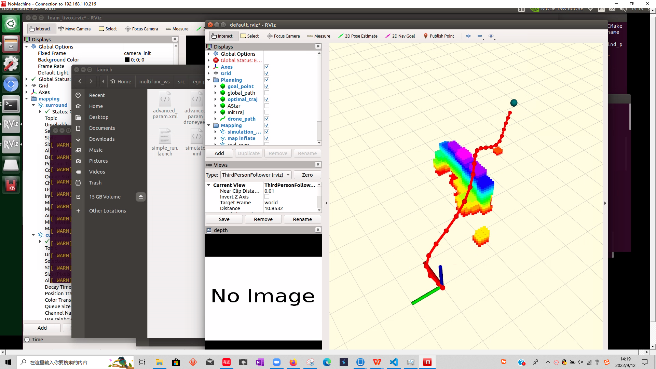Expand Global Options in default.rviz Displays

coord(209,54)
